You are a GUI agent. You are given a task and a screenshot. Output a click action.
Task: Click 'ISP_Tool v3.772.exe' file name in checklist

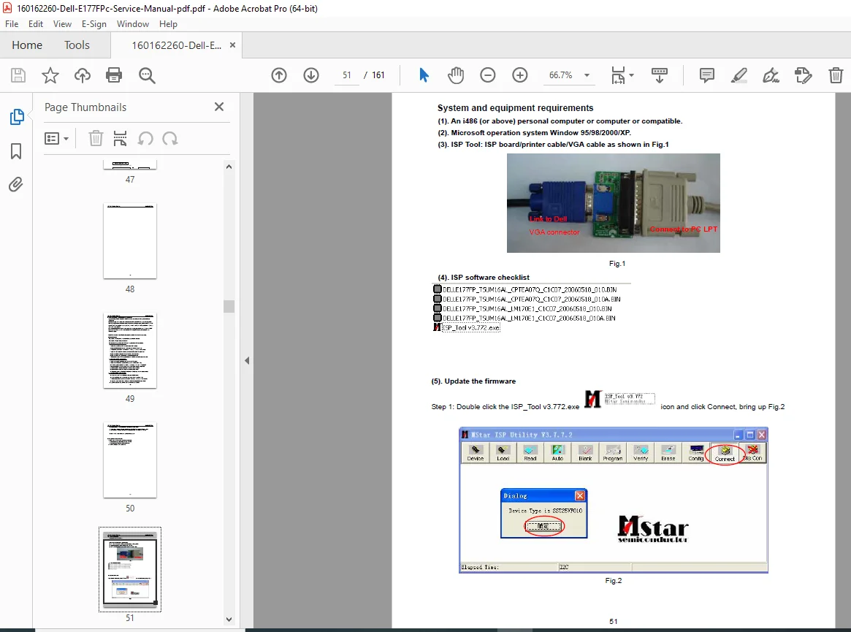click(x=470, y=328)
